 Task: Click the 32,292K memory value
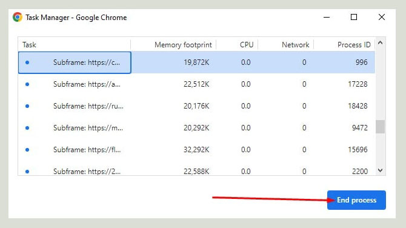click(x=196, y=150)
